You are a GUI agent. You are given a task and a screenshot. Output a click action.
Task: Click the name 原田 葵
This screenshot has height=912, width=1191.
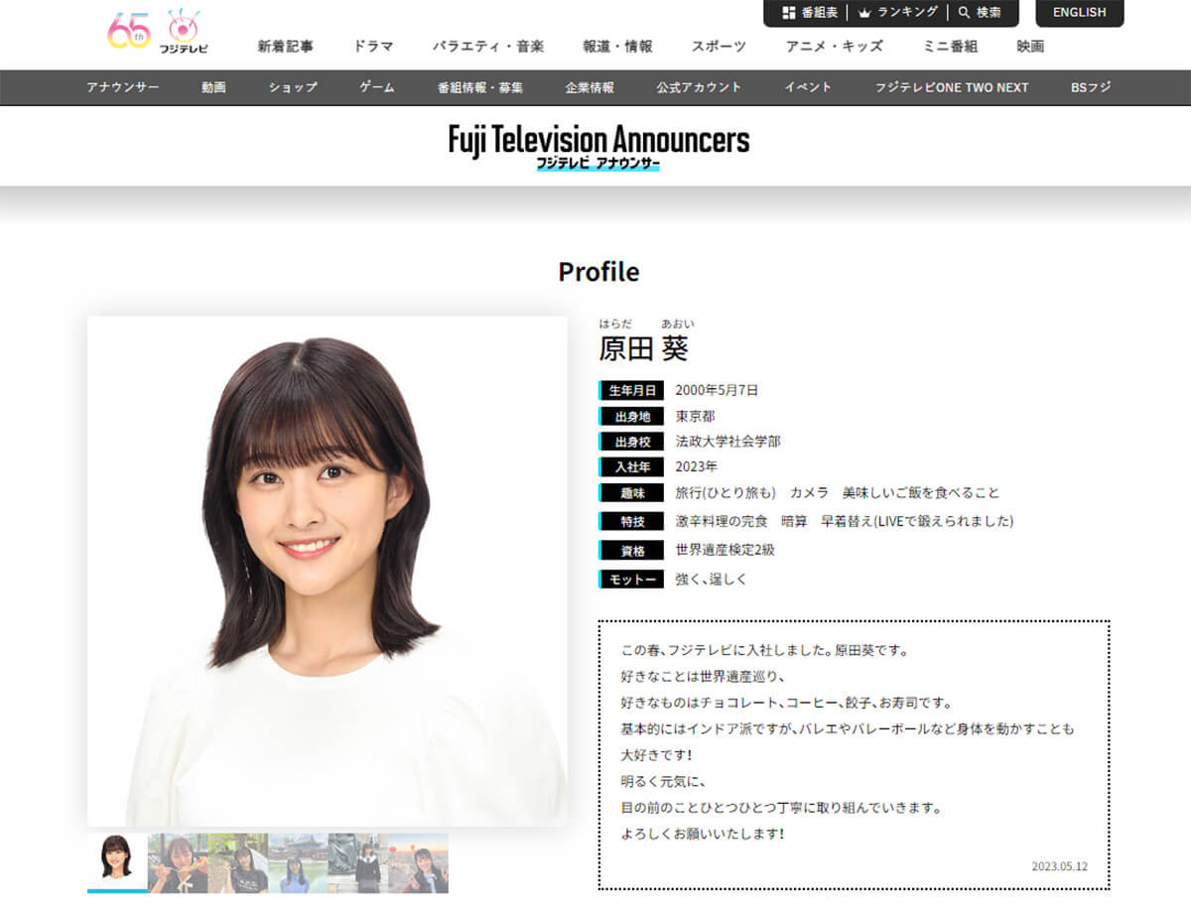[x=643, y=348]
